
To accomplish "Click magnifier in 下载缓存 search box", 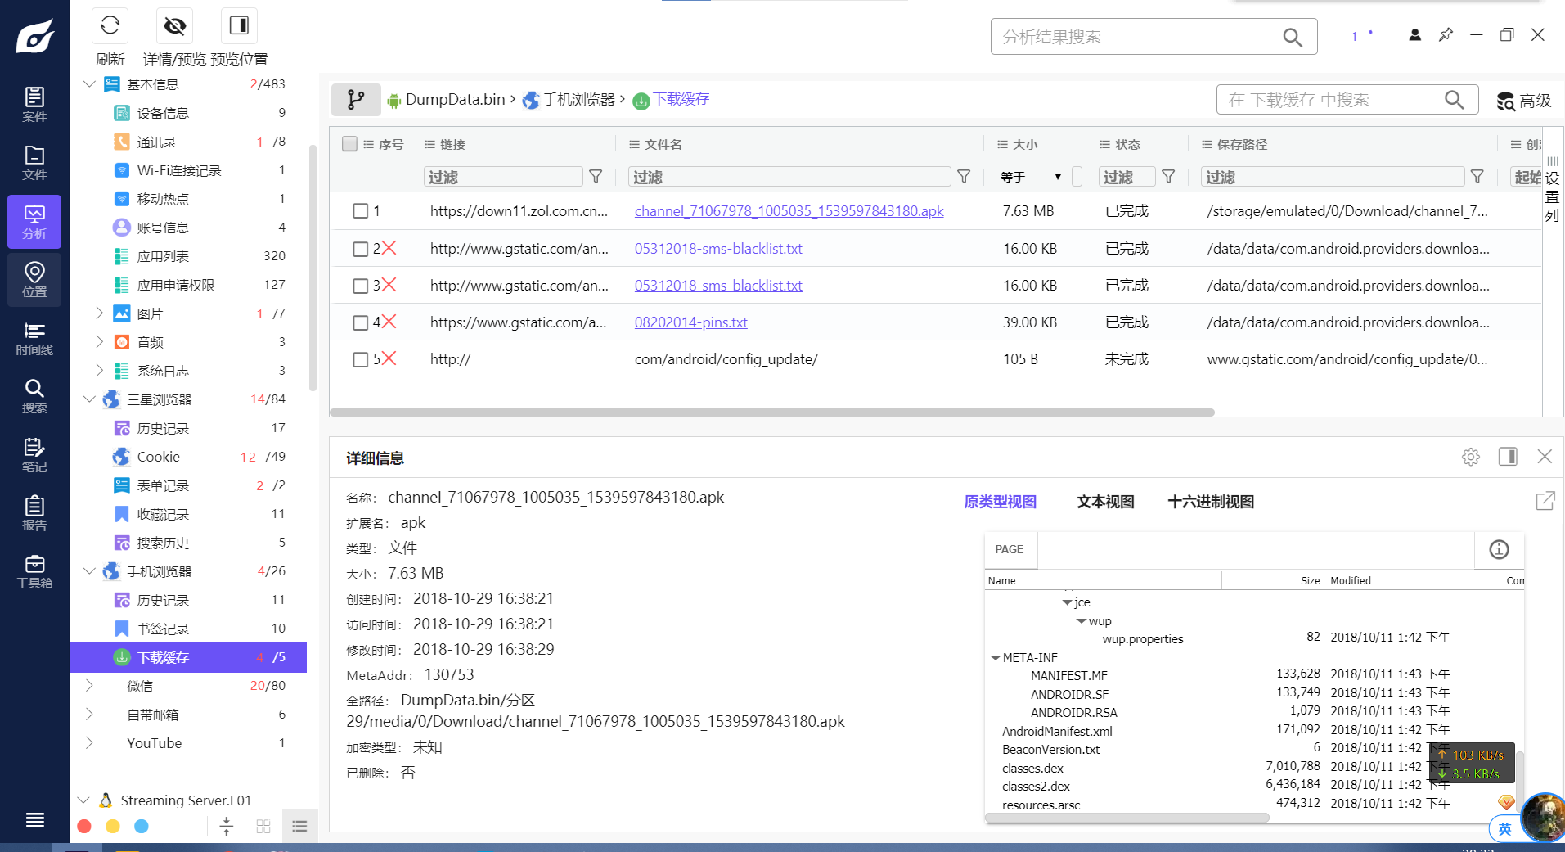I will (x=1454, y=100).
